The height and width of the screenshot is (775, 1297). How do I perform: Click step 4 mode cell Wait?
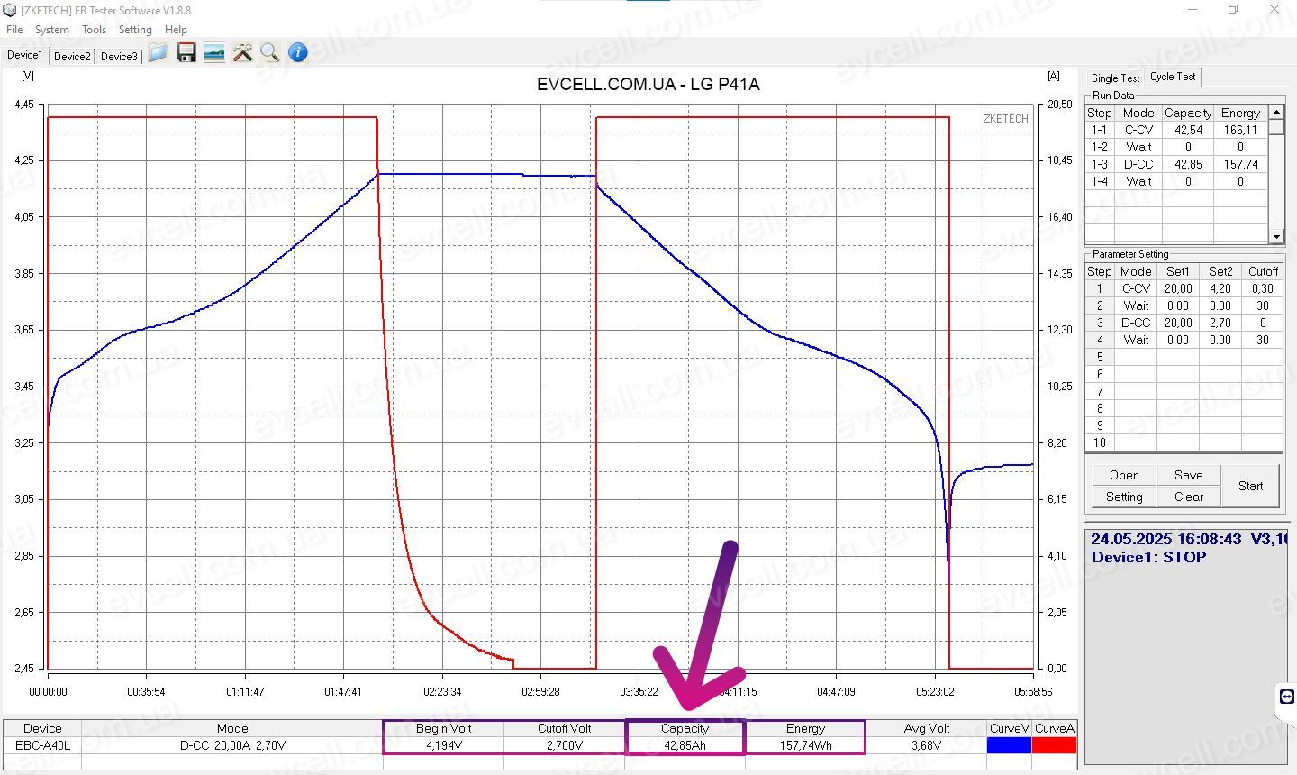(1136, 340)
